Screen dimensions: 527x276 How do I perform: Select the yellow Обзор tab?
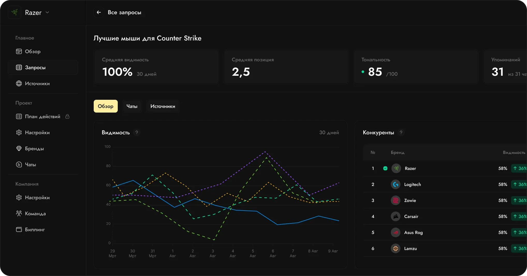pyautogui.click(x=106, y=106)
